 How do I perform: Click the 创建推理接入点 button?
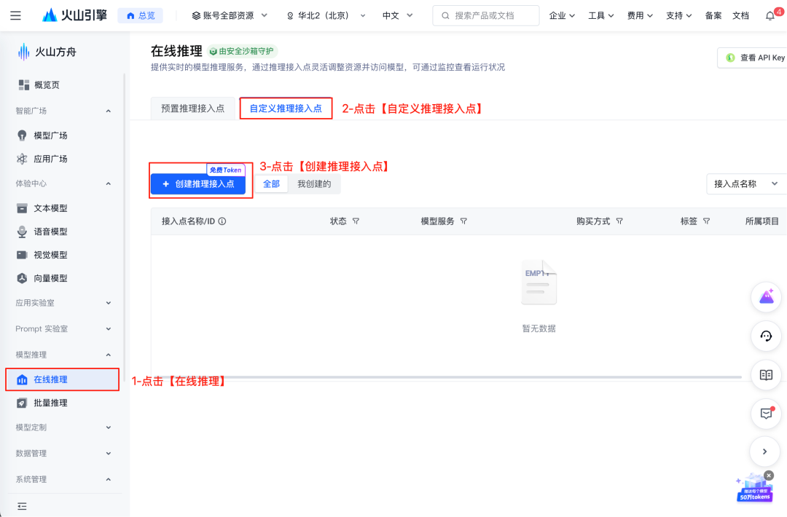(x=198, y=184)
